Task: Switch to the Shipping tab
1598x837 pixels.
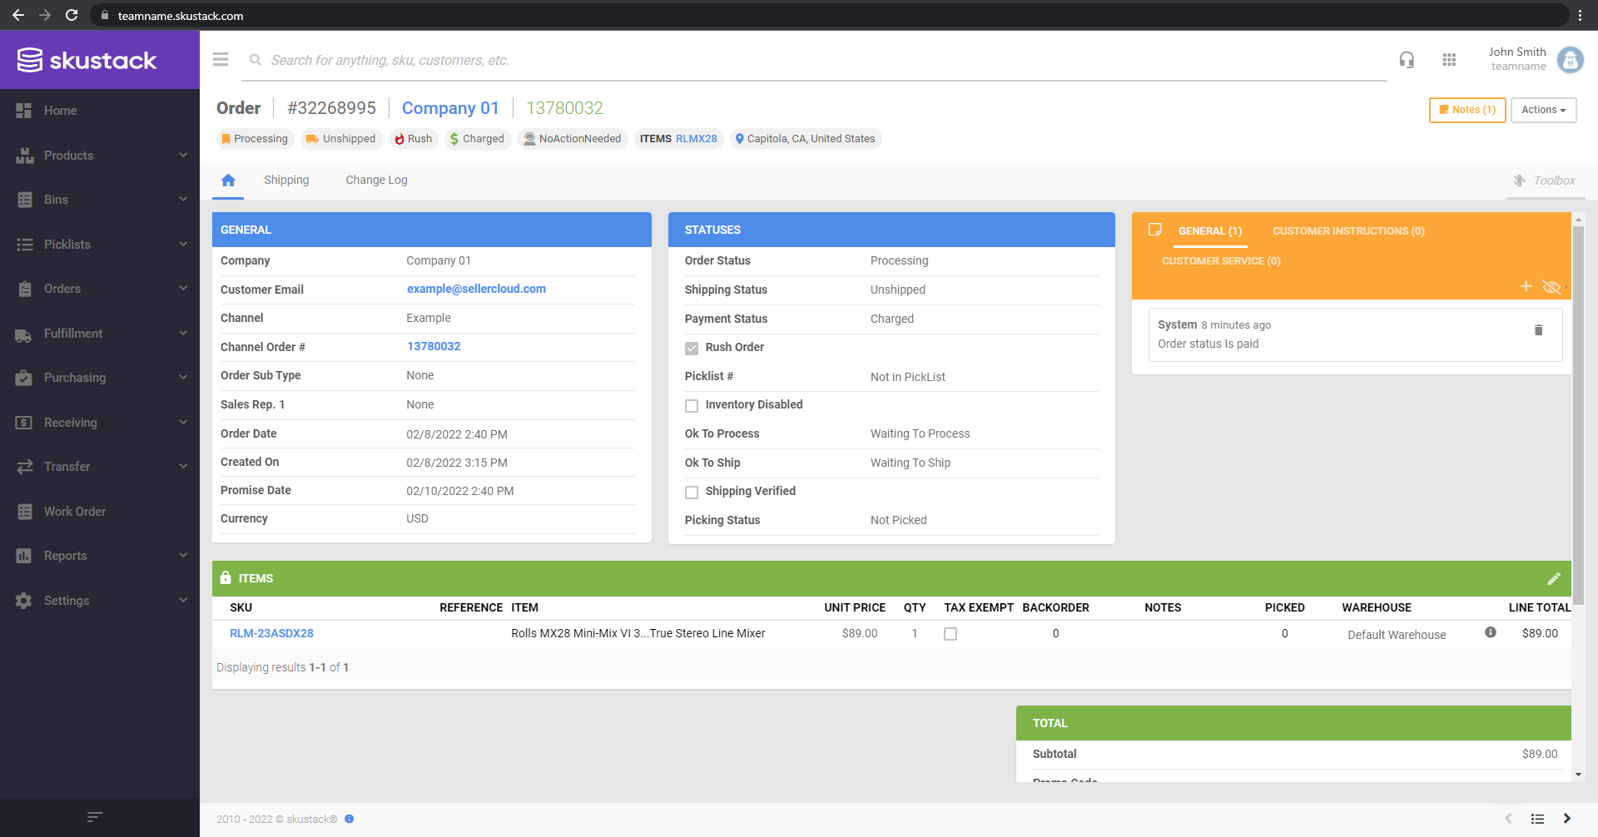Action: click(x=286, y=180)
